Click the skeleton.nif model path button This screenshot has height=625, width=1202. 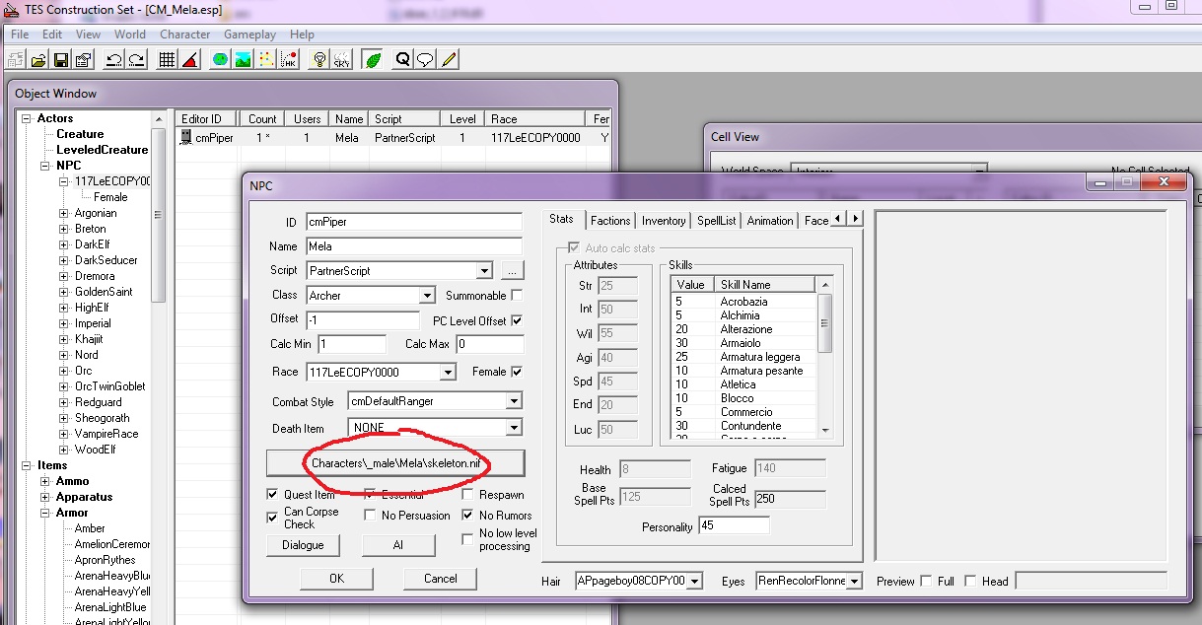tap(395, 462)
